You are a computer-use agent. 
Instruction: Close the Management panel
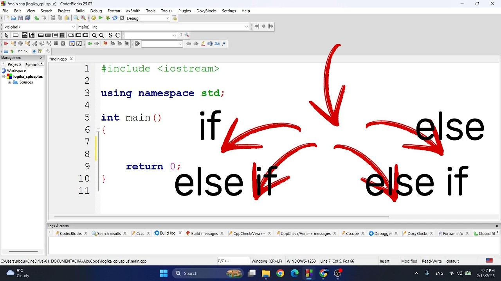click(x=41, y=58)
